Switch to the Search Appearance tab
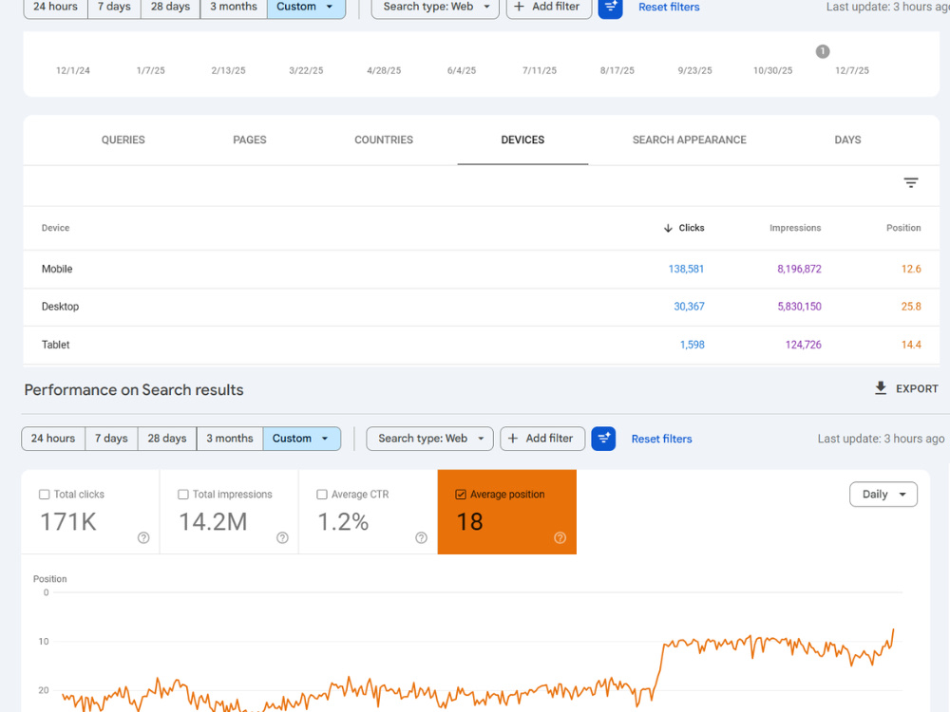 click(x=689, y=140)
